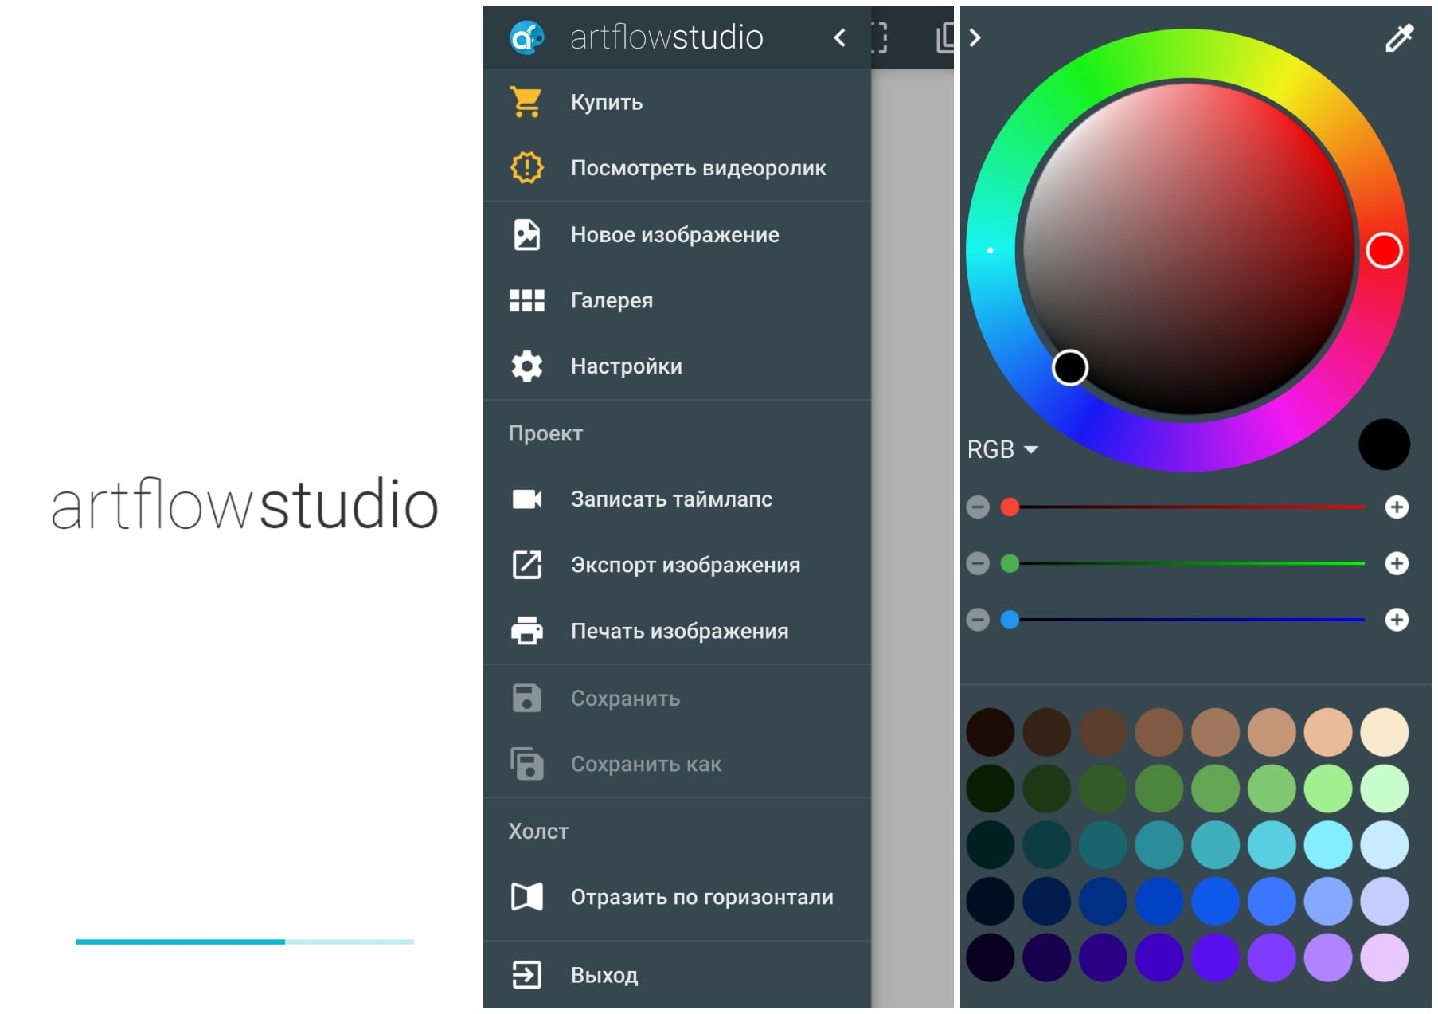
Task: Click Экспорт изображения label
Action: (x=686, y=565)
